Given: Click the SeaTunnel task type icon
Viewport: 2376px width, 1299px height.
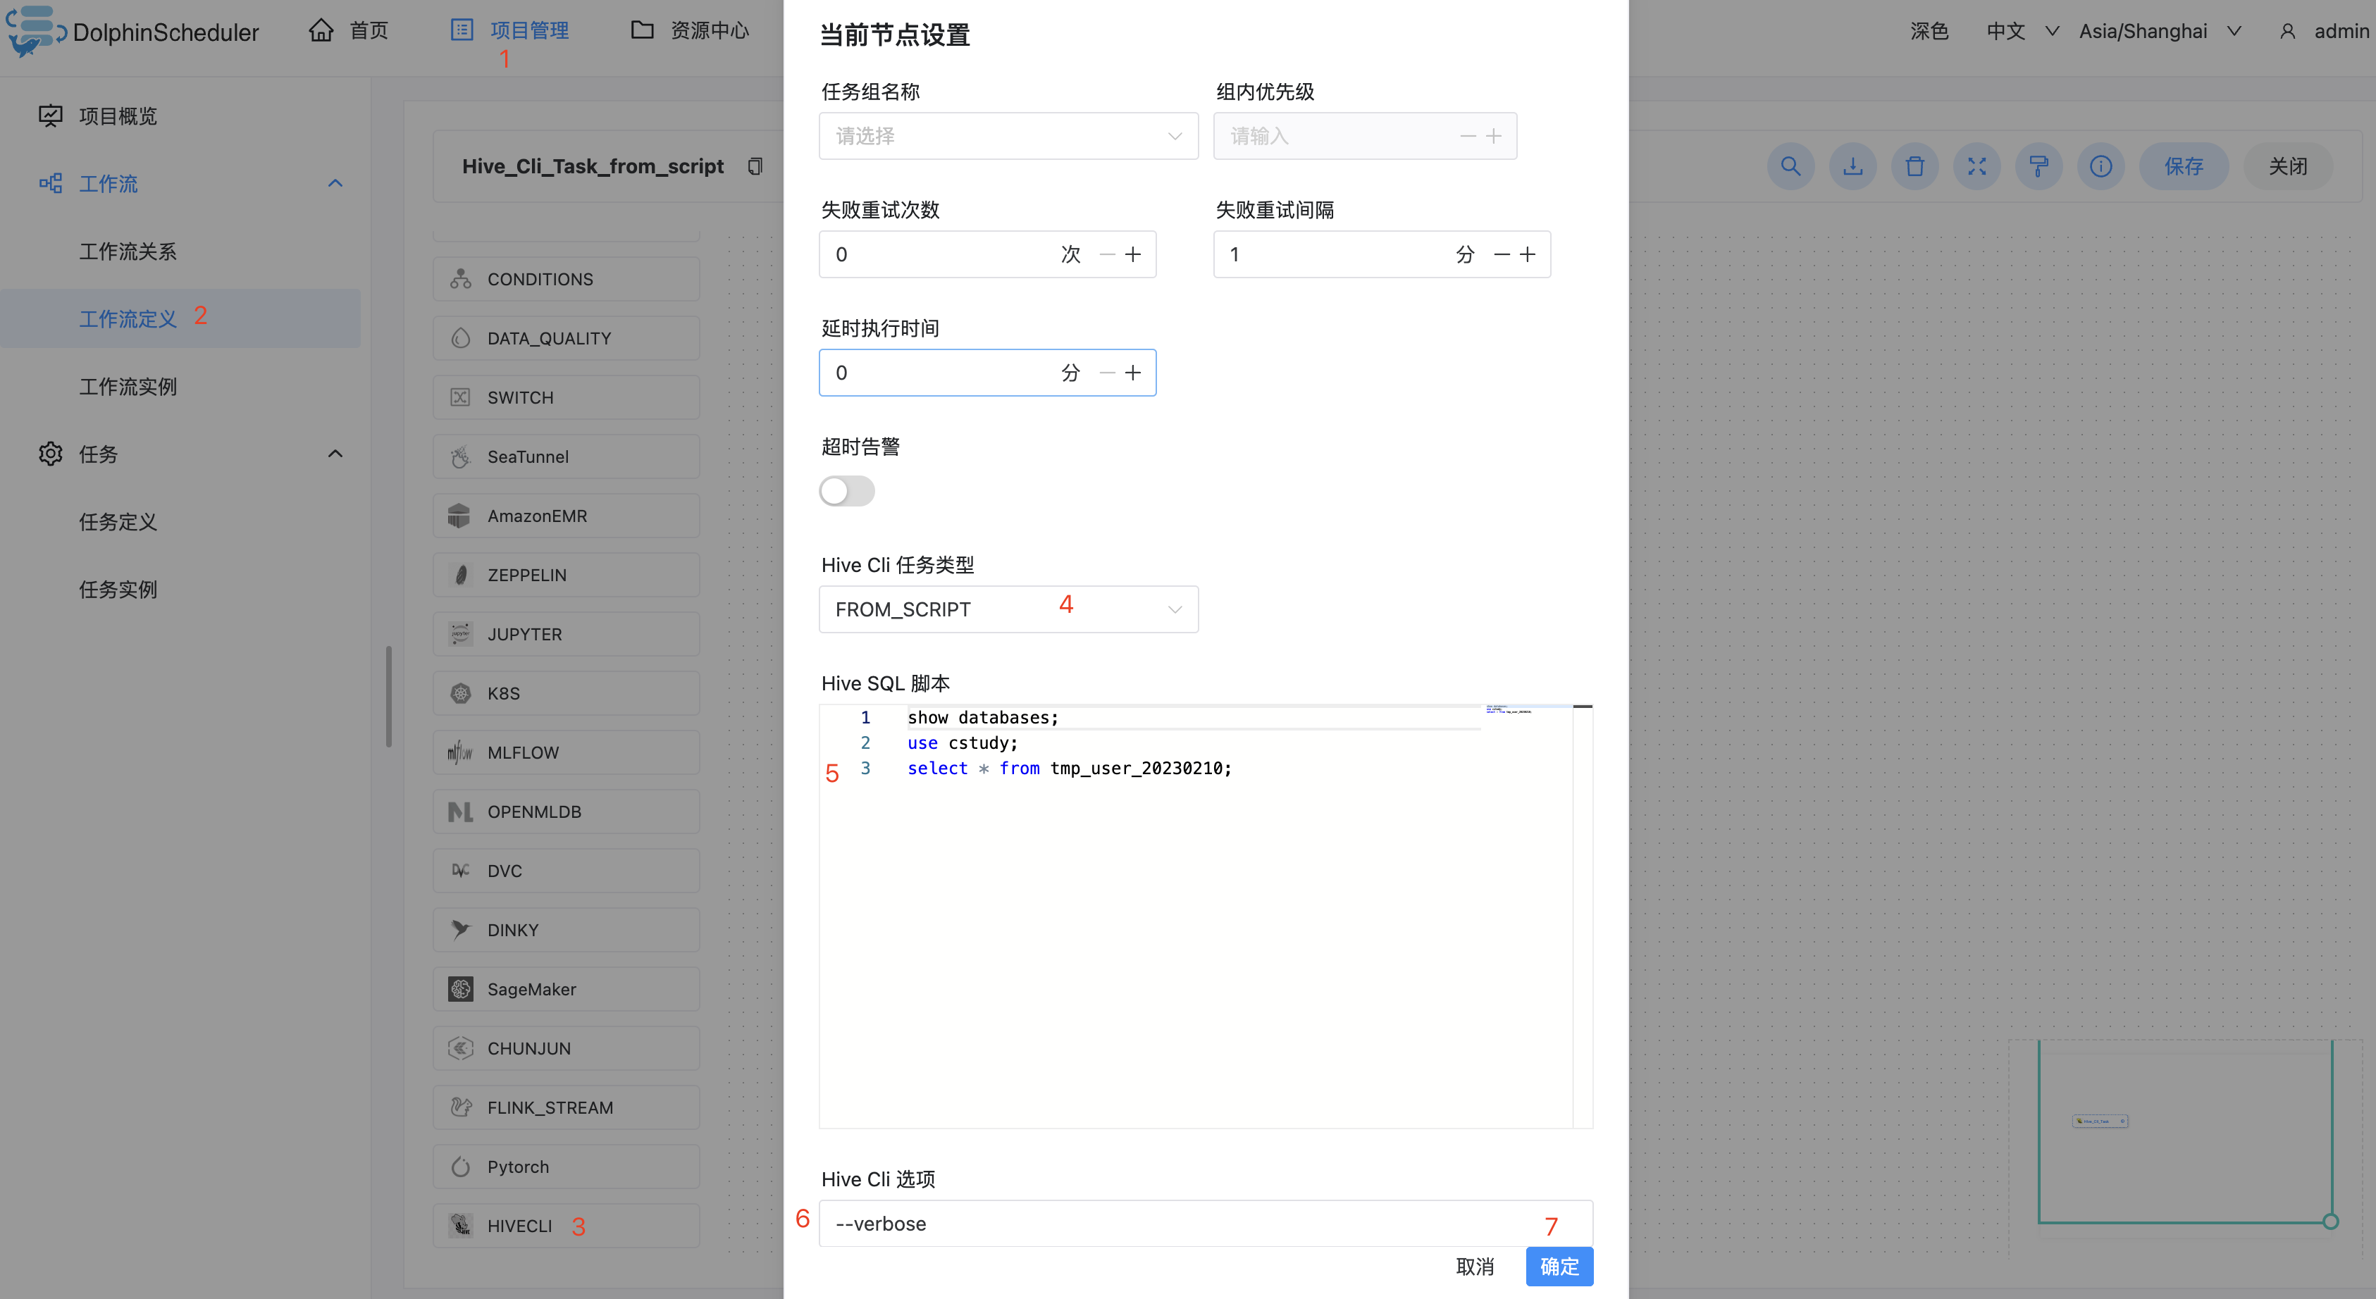Looking at the screenshot, I should [461, 454].
